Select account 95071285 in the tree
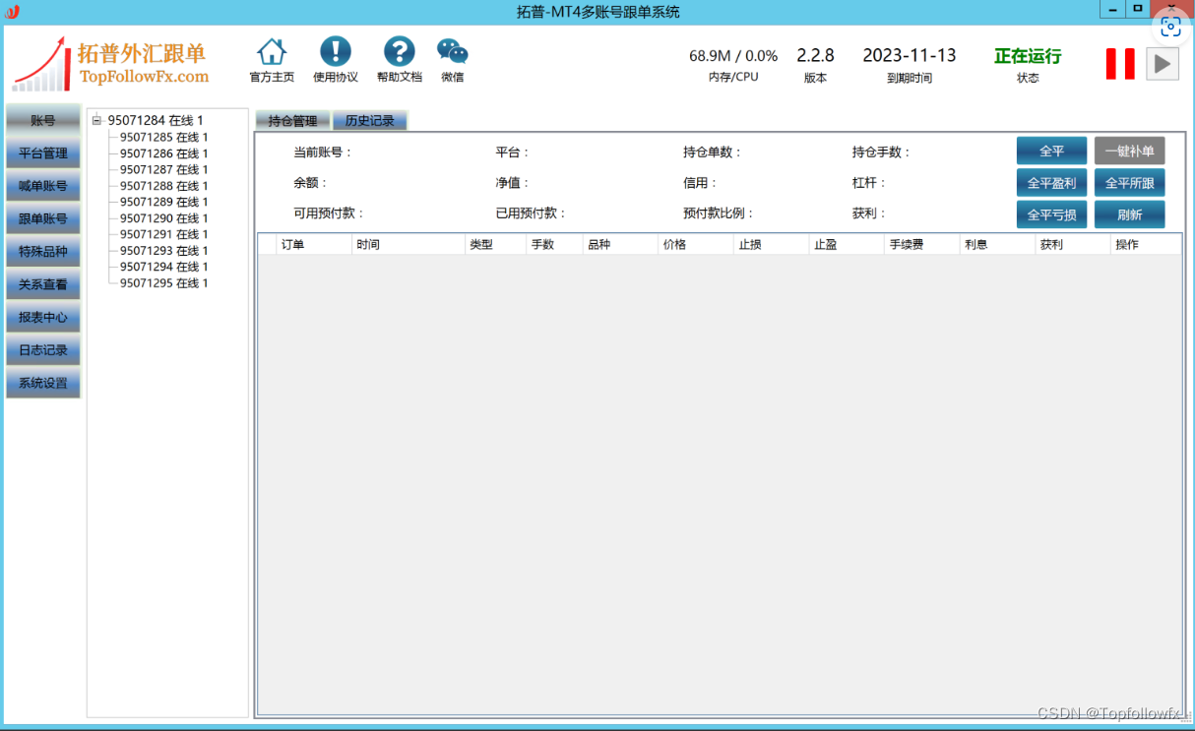This screenshot has height=731, width=1195. (x=164, y=138)
